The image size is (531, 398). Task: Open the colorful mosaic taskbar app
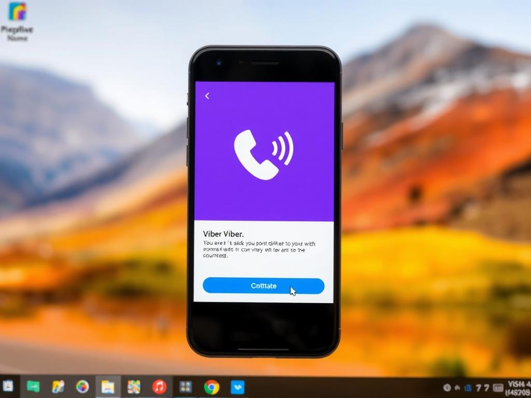click(x=134, y=387)
